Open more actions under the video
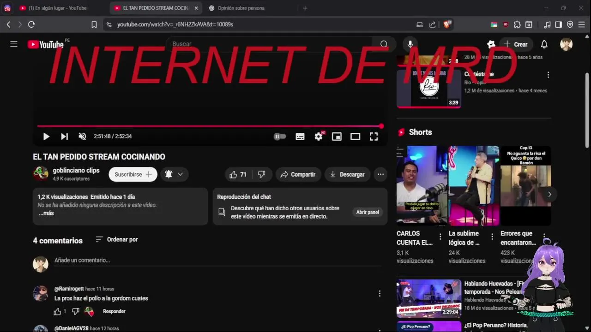This screenshot has height=332, width=591. (x=380, y=174)
